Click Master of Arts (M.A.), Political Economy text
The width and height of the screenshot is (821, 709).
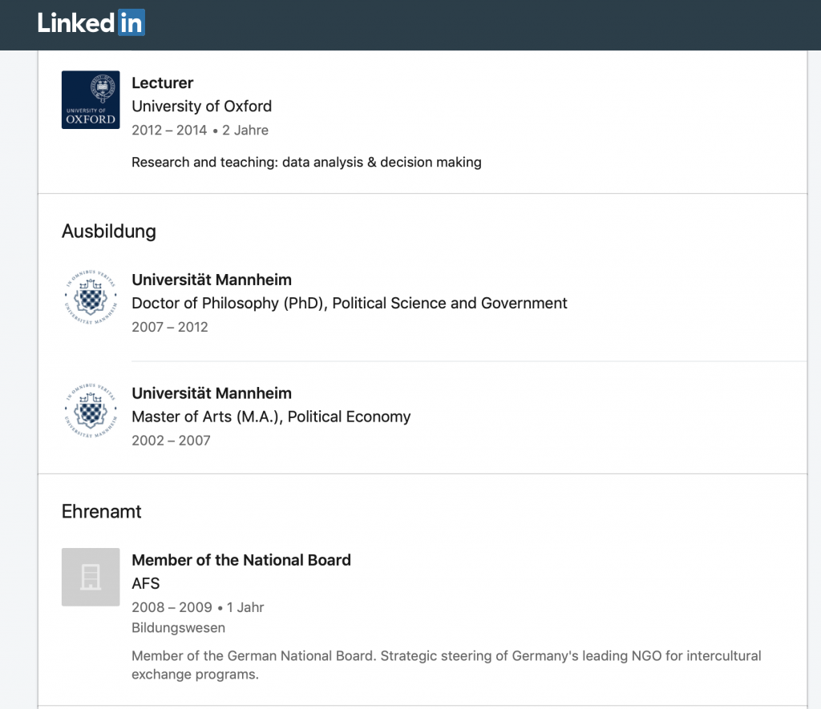271,417
